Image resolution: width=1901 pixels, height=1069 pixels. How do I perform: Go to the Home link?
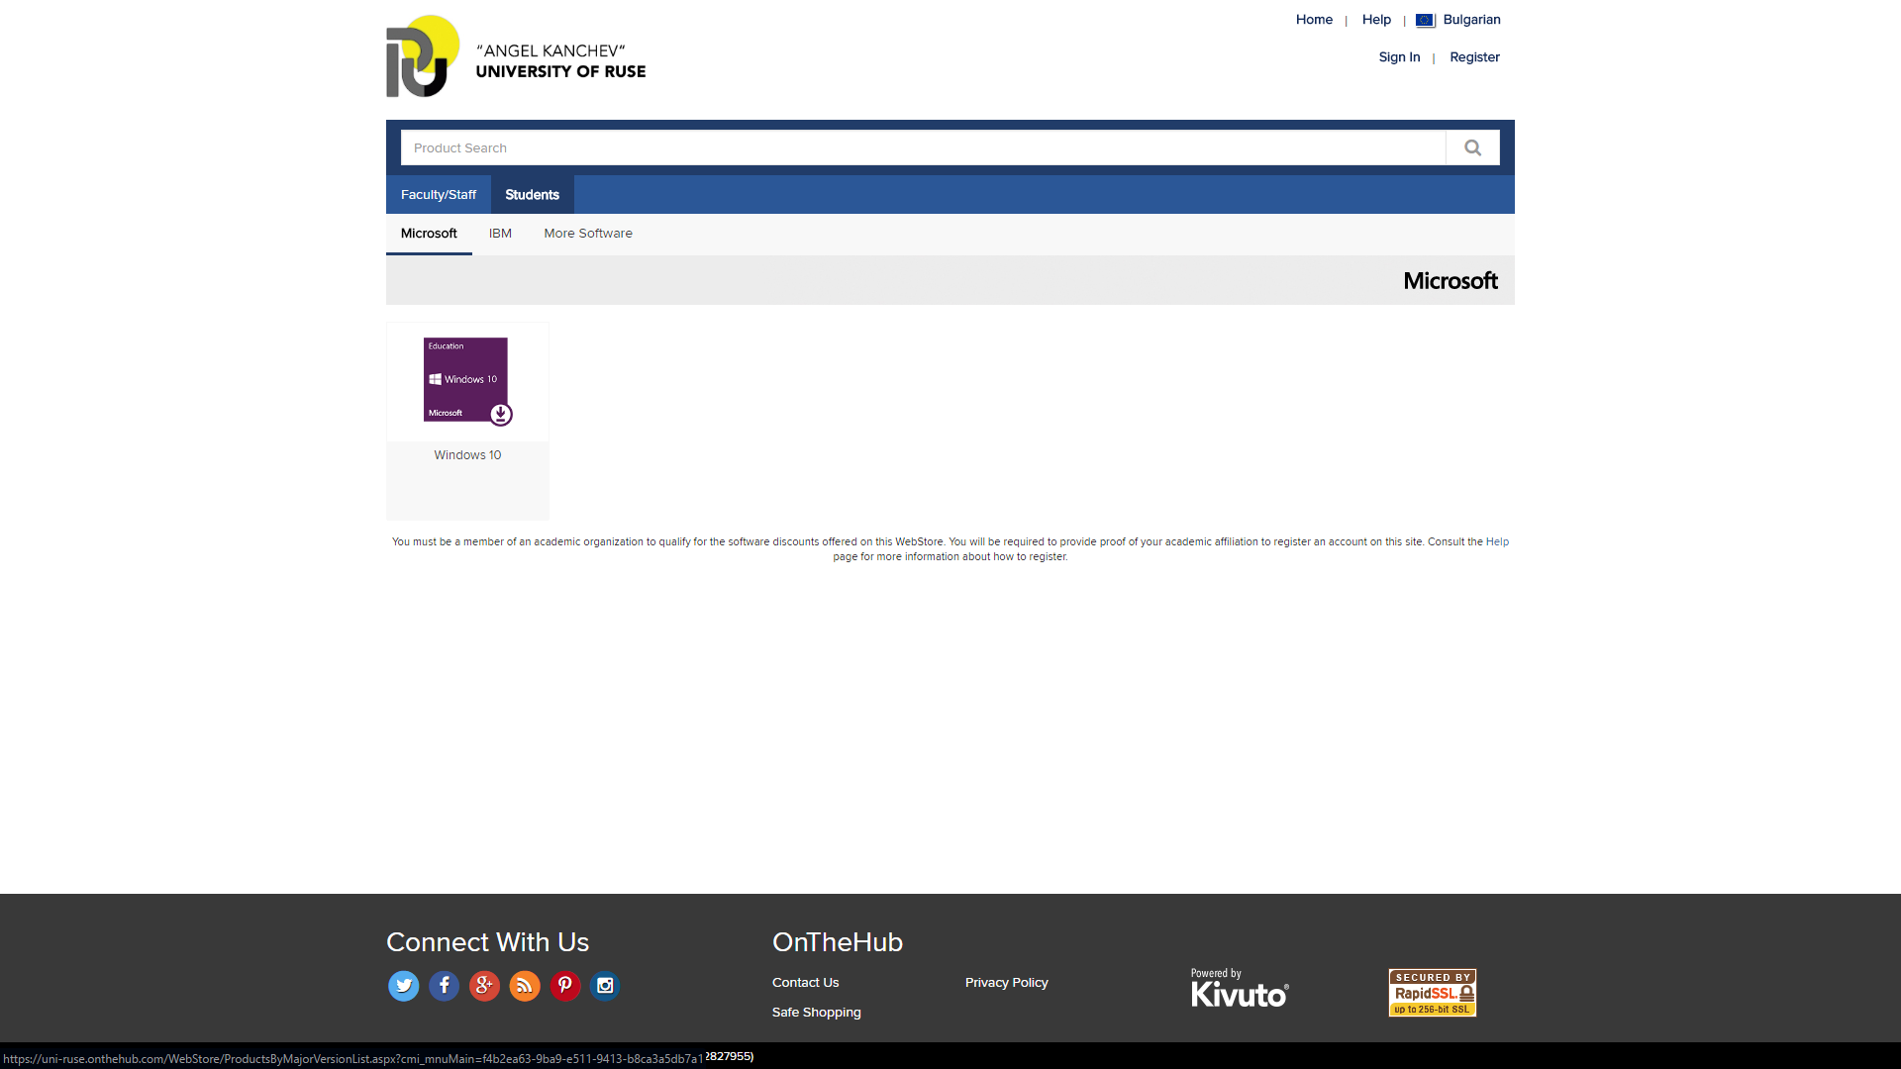pyautogui.click(x=1314, y=20)
